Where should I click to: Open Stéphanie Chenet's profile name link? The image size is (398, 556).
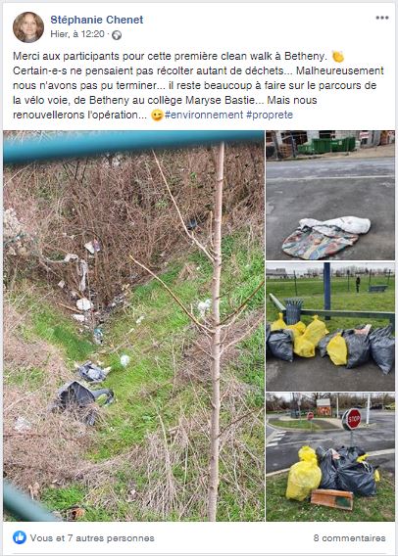[x=97, y=20]
